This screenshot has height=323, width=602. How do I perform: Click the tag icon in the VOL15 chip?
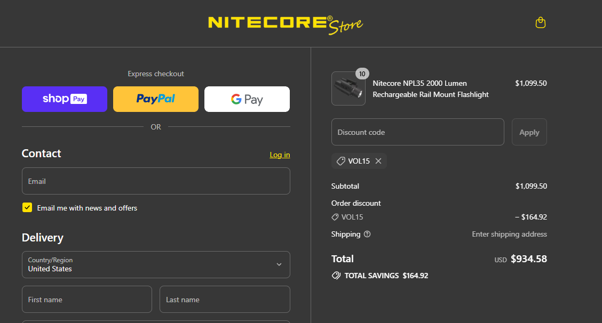click(340, 161)
